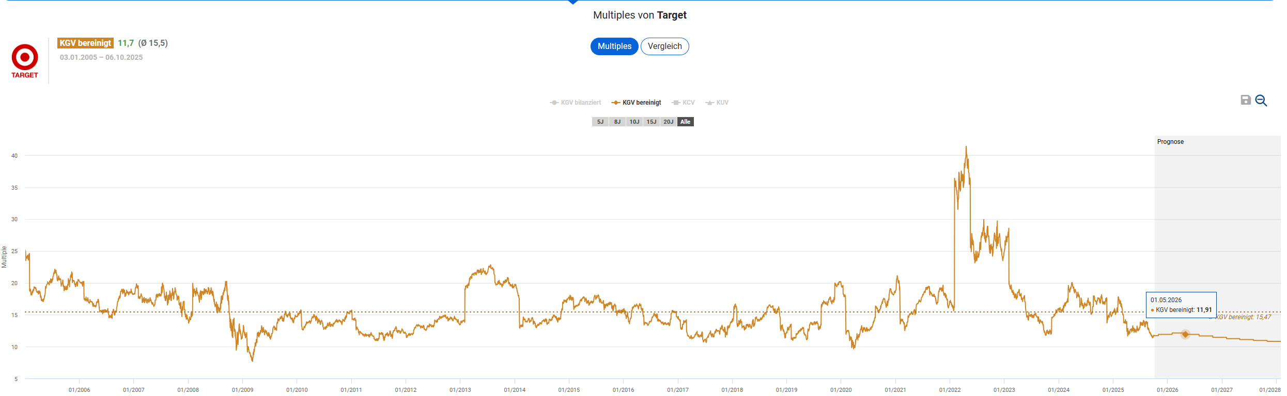Set chart range to 10J
This screenshot has width=1287, height=396.
634,122
